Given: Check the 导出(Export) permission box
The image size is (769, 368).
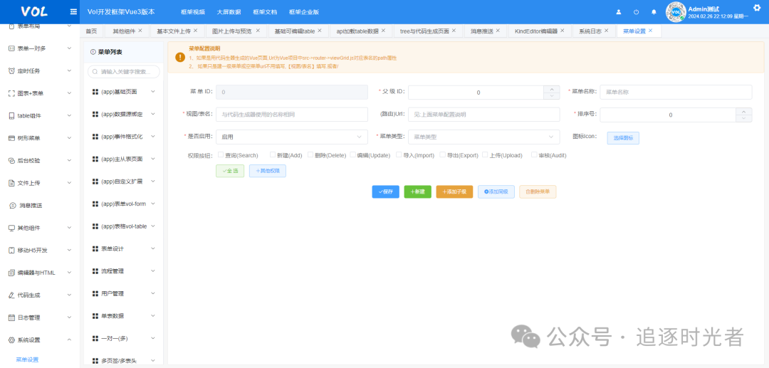Looking at the screenshot, I should click(x=443, y=155).
